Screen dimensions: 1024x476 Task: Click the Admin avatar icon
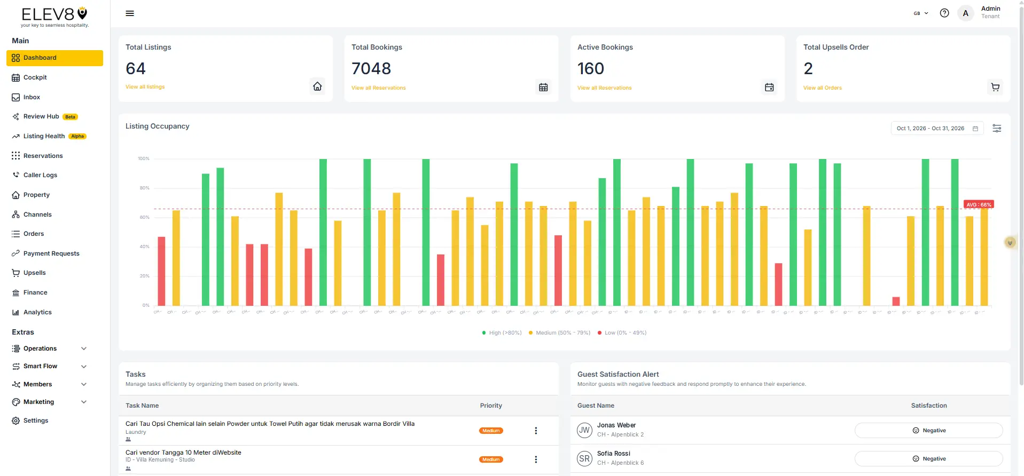point(965,13)
